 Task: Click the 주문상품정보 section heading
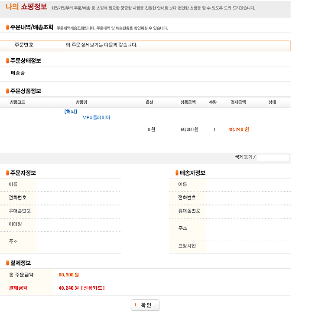(x=26, y=91)
